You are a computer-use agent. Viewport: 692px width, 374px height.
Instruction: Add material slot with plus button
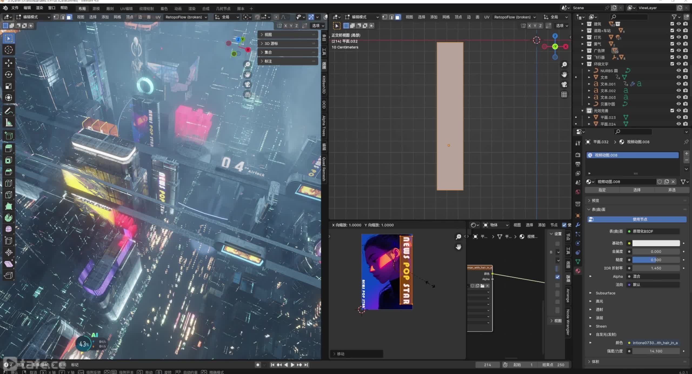(686, 153)
